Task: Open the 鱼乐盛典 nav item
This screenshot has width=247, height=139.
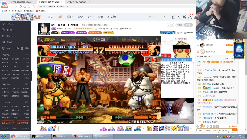Action: 112,17
